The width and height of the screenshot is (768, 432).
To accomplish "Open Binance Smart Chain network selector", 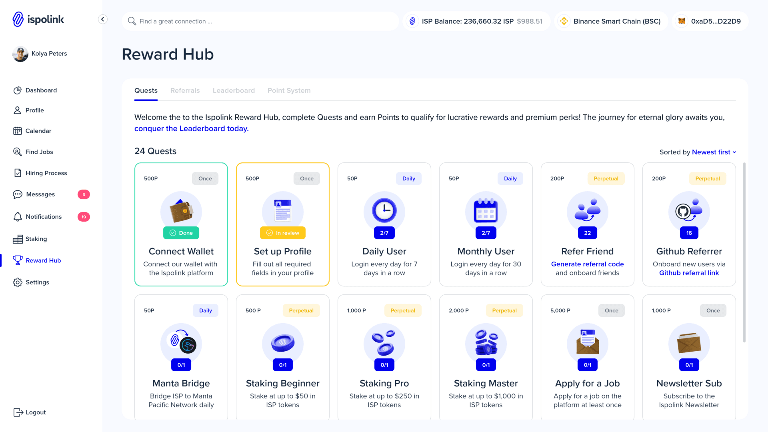I will click(611, 21).
